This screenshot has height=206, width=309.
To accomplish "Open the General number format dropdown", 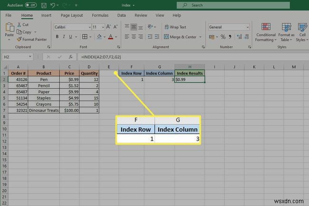I will pyautogui.click(x=248, y=27).
